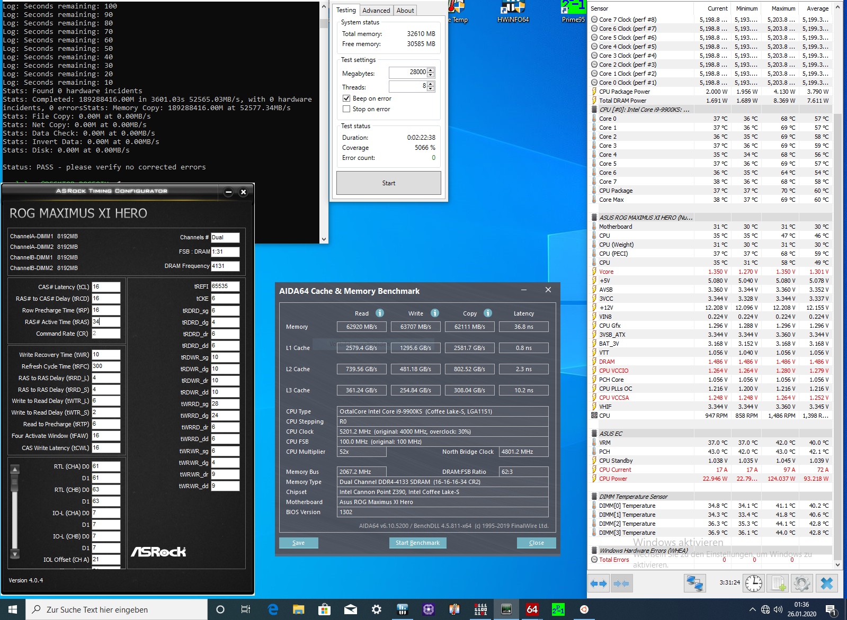Open Task View in taskbar

[246, 609]
